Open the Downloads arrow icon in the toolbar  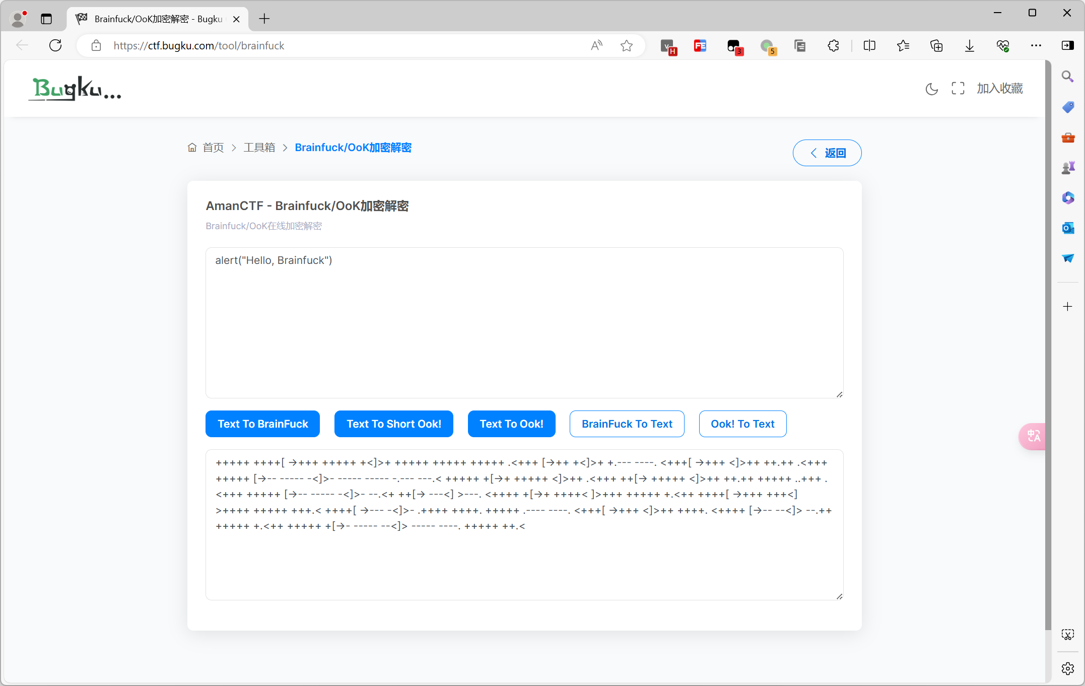click(x=969, y=46)
